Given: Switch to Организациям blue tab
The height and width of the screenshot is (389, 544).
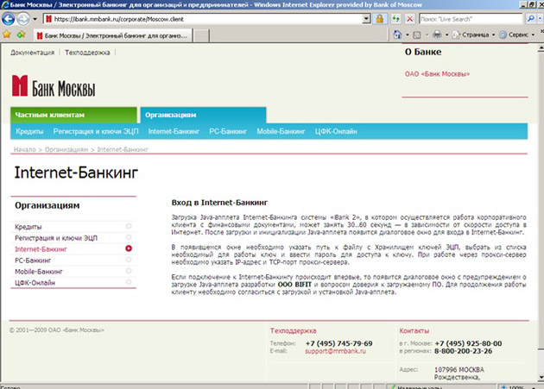Looking at the screenshot, I should coord(203,115).
